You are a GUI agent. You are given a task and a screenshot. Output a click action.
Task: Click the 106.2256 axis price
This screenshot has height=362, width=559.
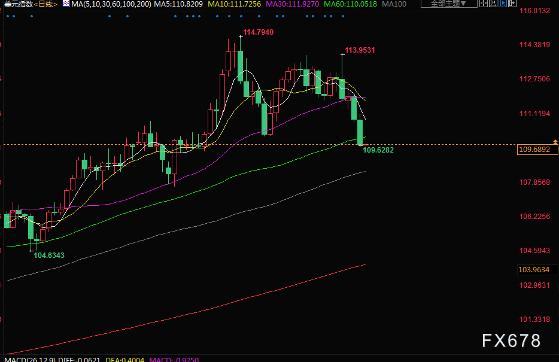tap(534, 217)
